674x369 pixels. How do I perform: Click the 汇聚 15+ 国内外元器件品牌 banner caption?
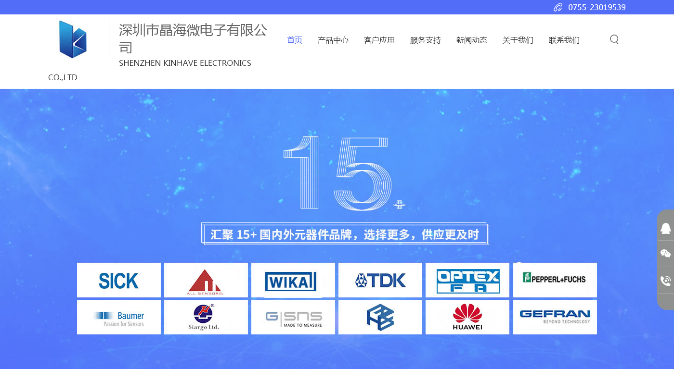(x=345, y=234)
